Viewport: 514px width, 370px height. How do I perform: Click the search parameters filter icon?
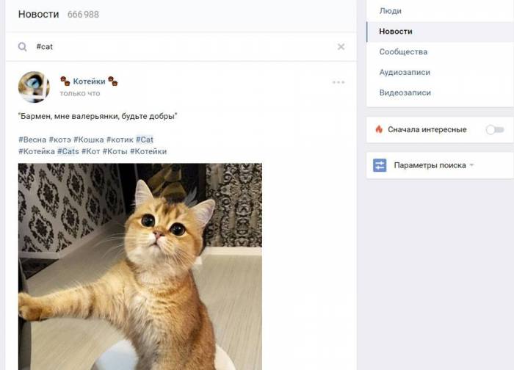pos(380,165)
